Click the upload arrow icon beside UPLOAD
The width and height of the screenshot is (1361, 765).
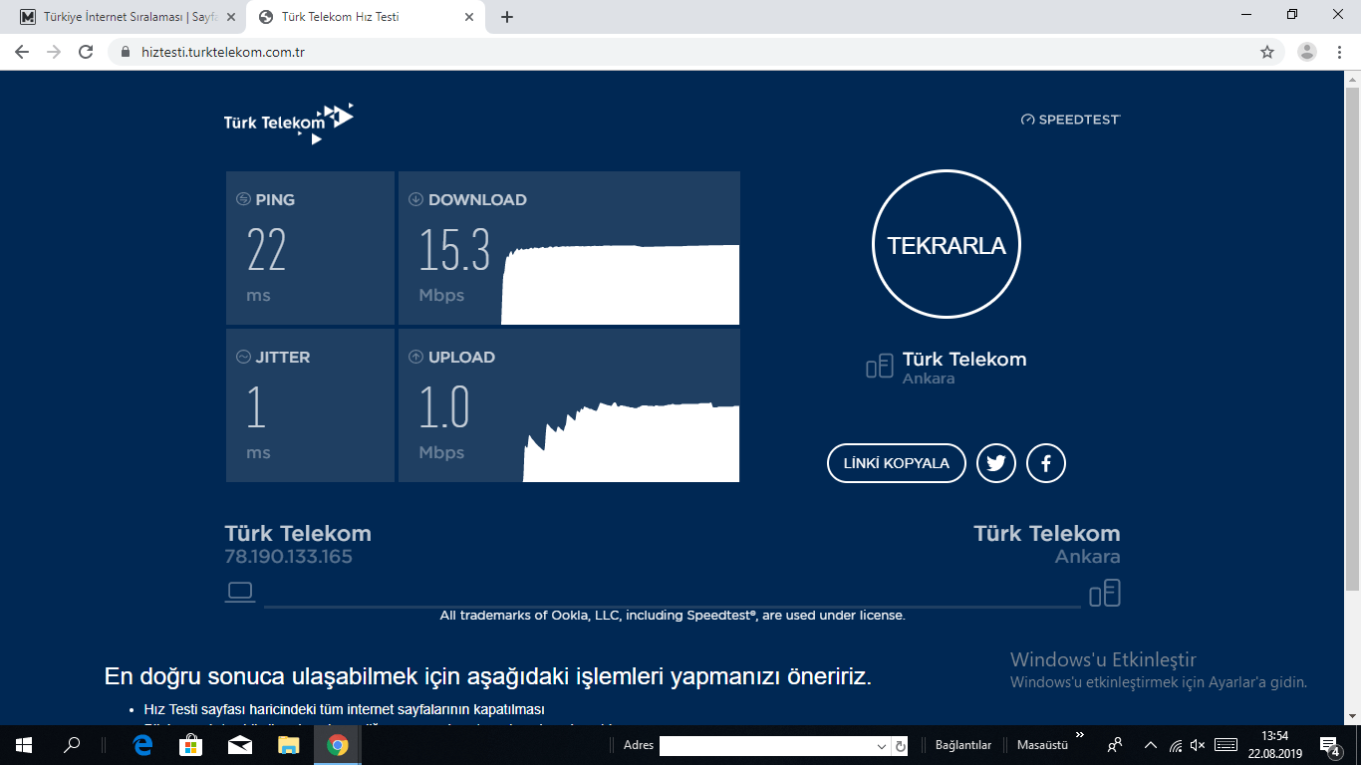click(x=415, y=357)
